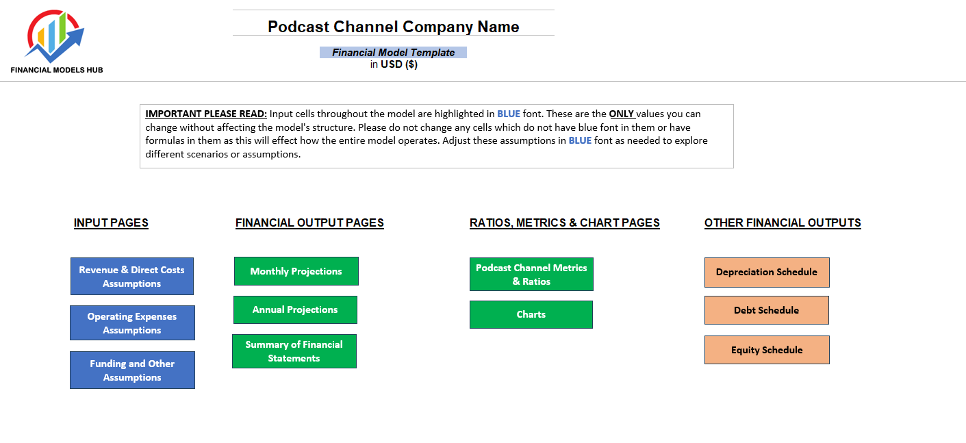Open the Monthly Projections sheet
The width and height of the screenshot is (966, 443).
point(296,271)
